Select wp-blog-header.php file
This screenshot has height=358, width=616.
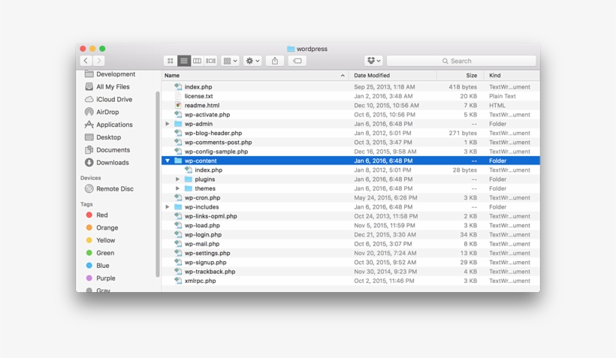tap(213, 133)
